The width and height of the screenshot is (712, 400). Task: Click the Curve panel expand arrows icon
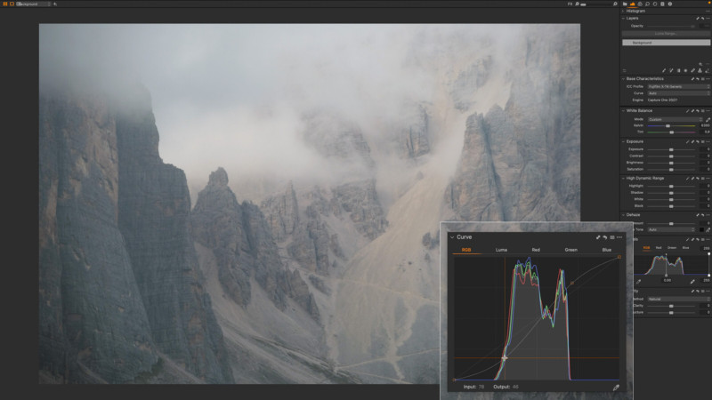coord(598,237)
